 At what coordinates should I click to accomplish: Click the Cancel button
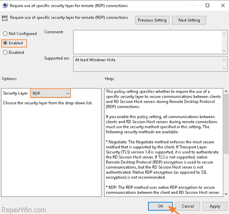pos(188,206)
